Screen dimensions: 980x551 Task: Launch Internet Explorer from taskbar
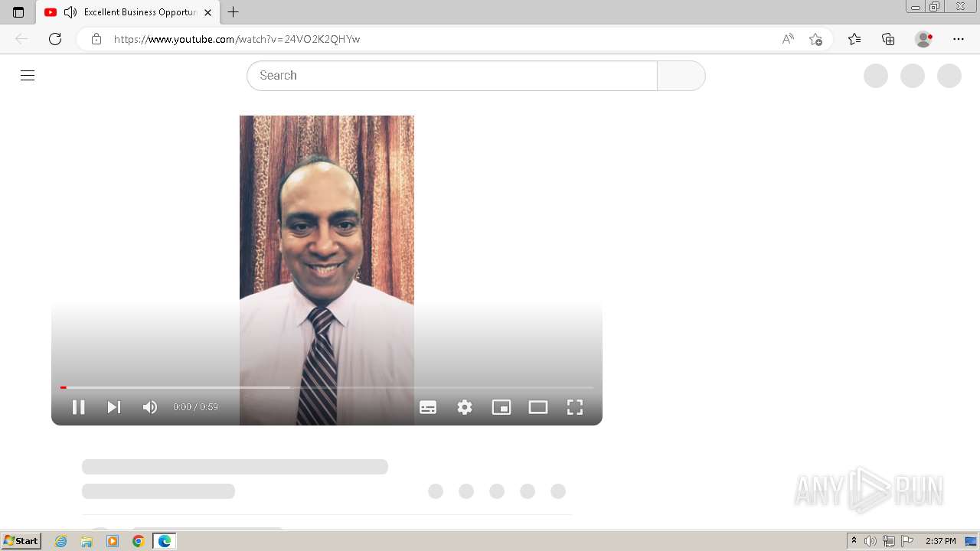(x=61, y=541)
